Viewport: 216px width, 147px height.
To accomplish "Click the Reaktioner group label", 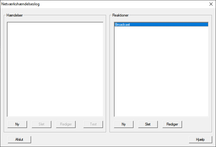I will pos(121,15).
